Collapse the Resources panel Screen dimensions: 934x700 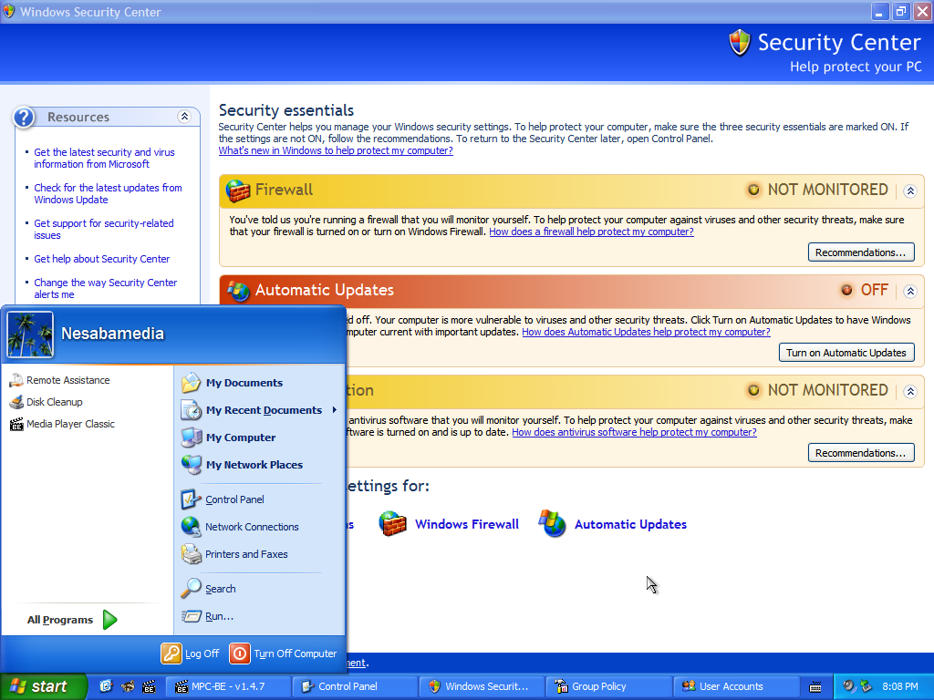(x=184, y=117)
